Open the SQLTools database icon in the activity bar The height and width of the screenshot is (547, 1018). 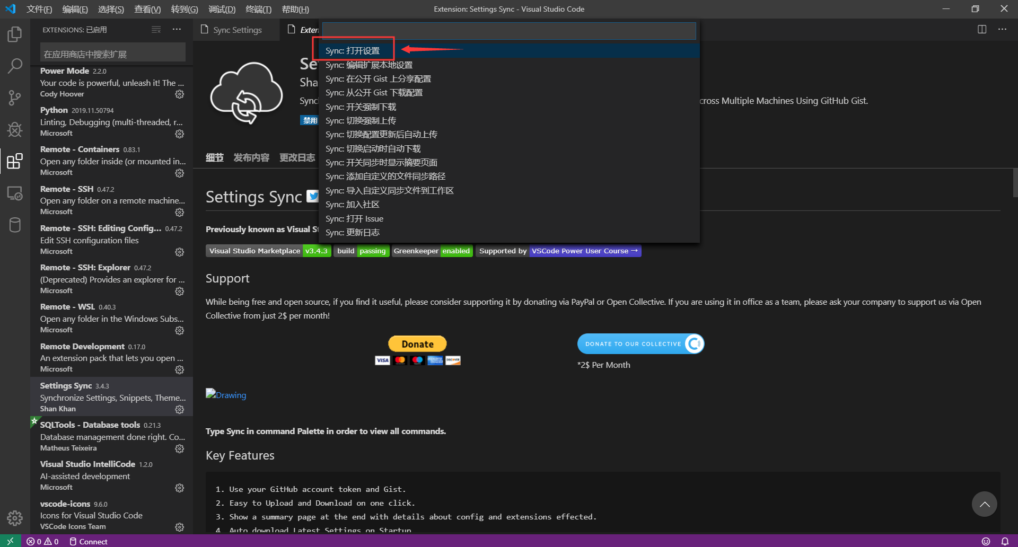pyautogui.click(x=15, y=225)
